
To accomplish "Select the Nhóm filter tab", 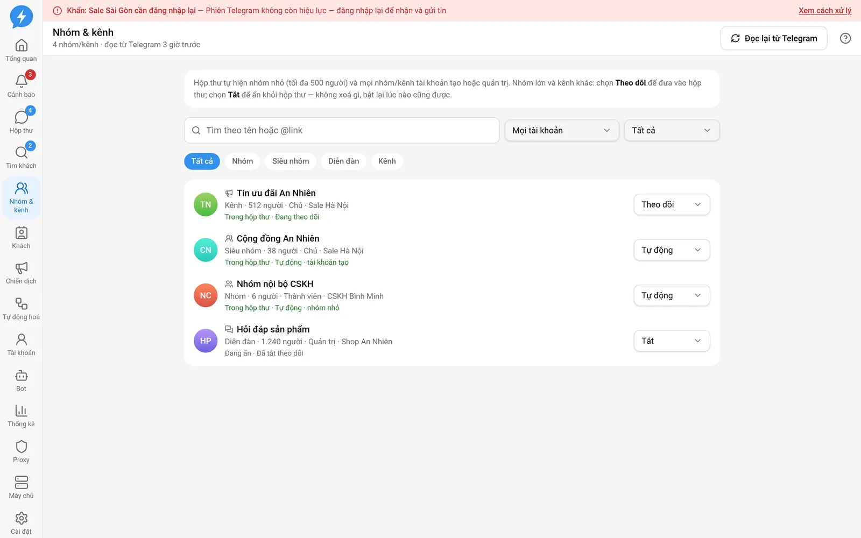I will 243,161.
